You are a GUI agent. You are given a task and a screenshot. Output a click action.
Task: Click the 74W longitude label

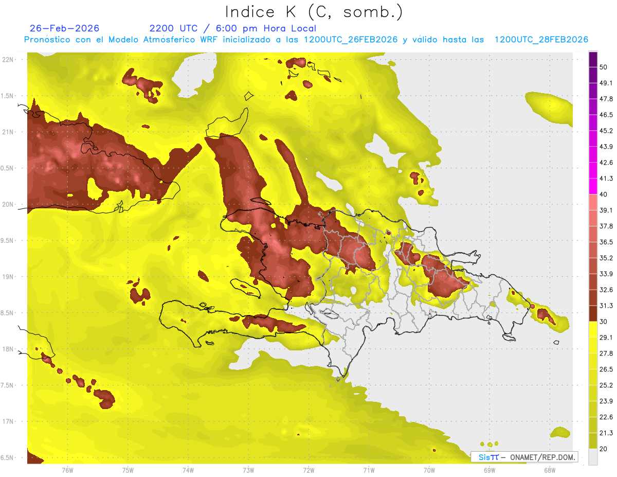point(188,470)
